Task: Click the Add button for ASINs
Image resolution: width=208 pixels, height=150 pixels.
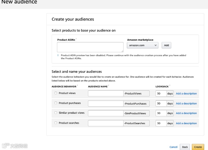Action: tap(166, 45)
